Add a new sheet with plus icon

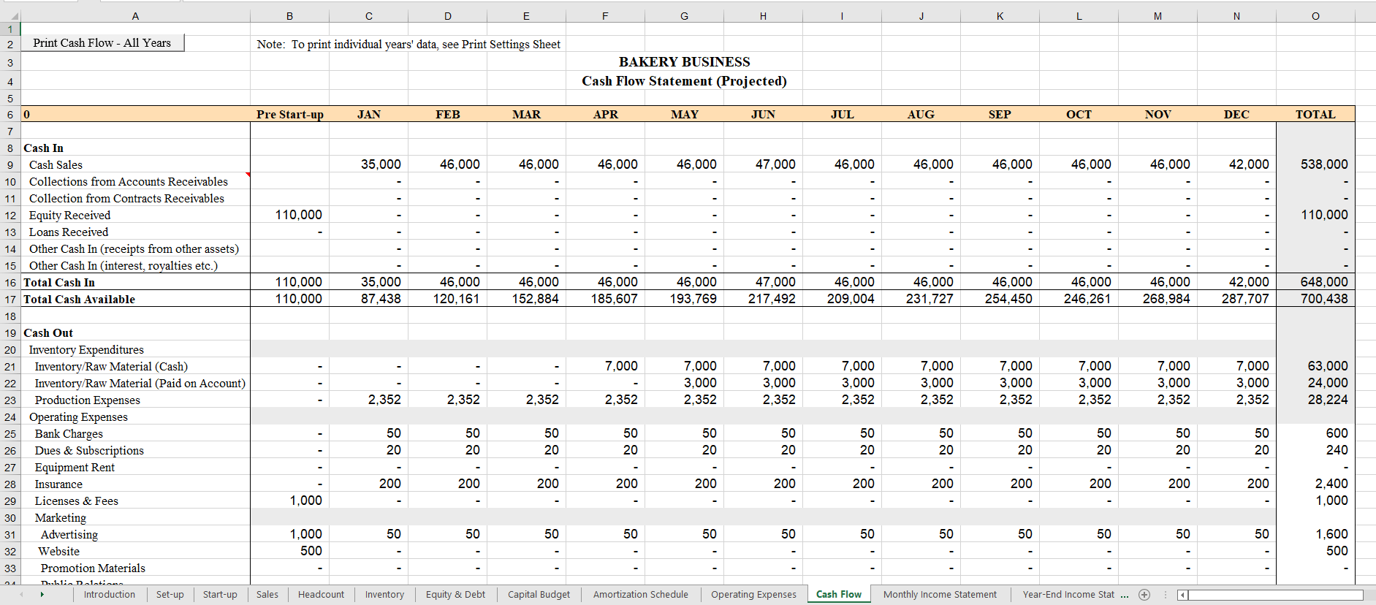click(1144, 595)
